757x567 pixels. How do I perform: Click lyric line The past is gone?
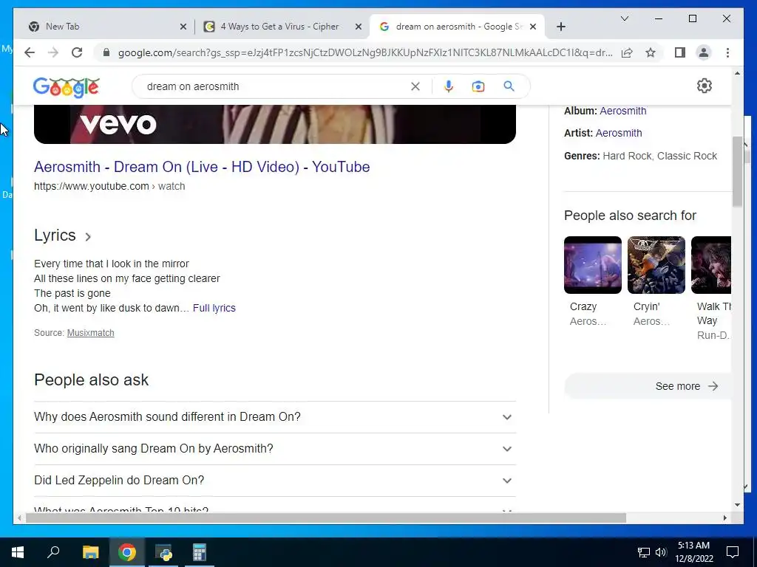(x=72, y=293)
